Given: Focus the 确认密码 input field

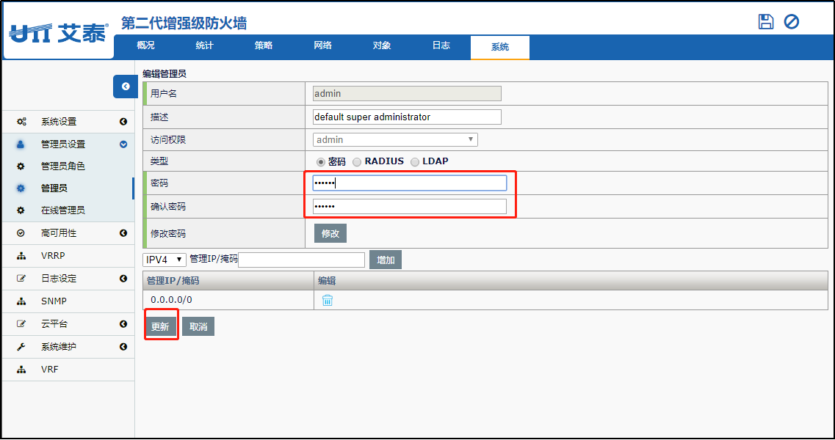Looking at the screenshot, I should tap(410, 206).
